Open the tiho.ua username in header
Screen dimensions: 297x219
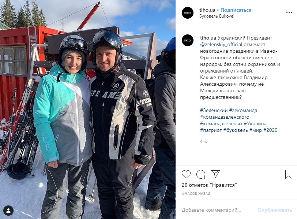coord(207,10)
